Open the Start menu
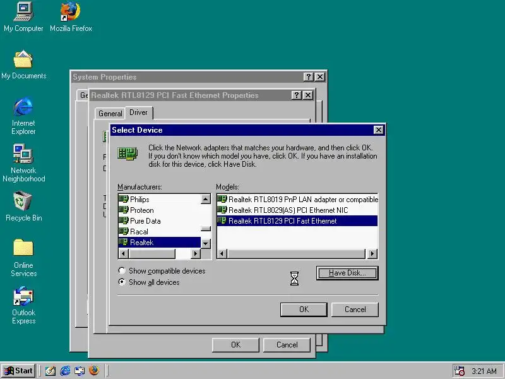The width and height of the screenshot is (505, 379). pyautogui.click(x=18, y=371)
